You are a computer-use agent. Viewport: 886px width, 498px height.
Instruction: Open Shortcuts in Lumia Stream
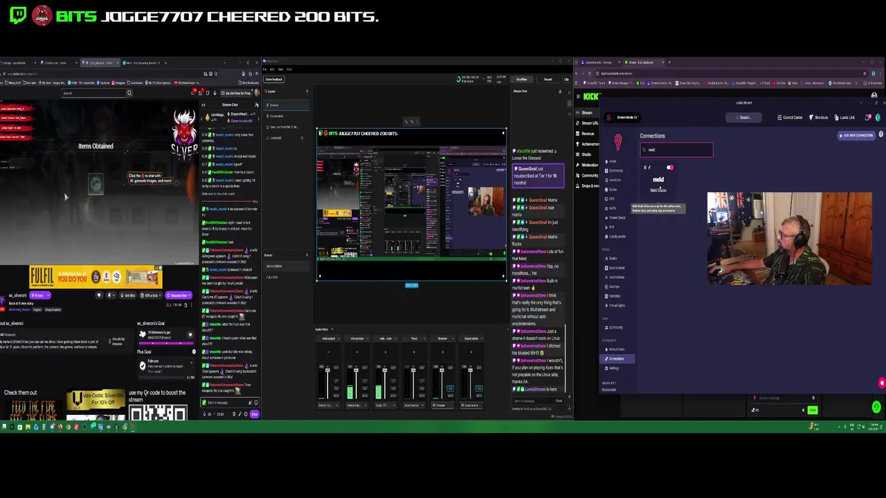pyautogui.click(x=819, y=118)
